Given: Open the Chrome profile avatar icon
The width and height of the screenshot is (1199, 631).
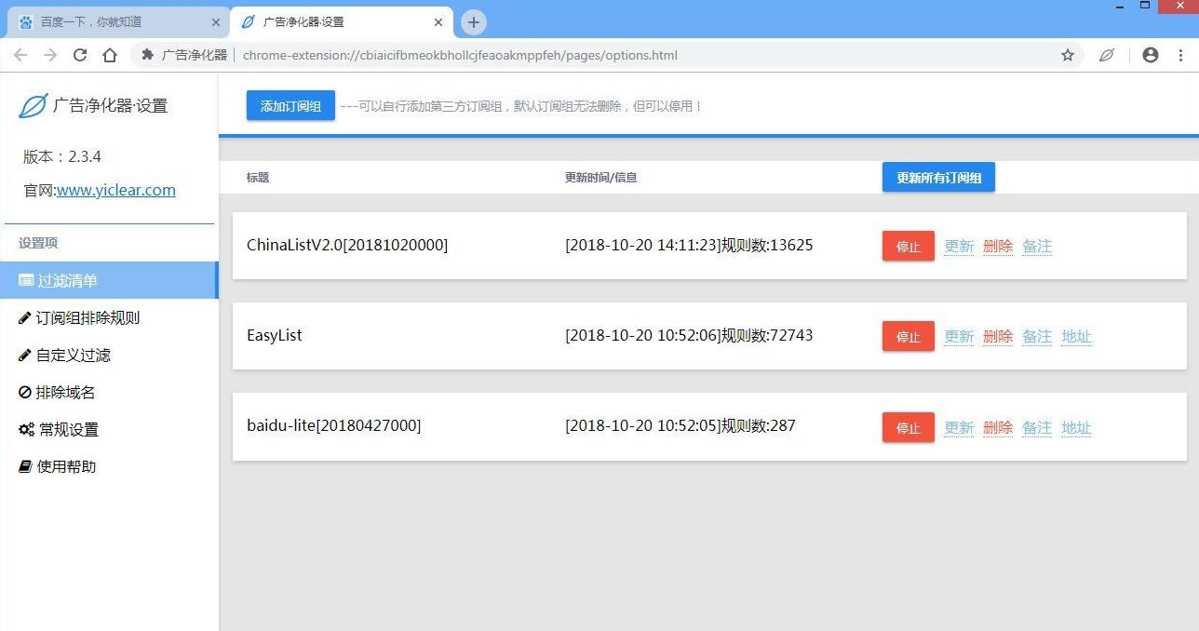Looking at the screenshot, I should click(1151, 55).
